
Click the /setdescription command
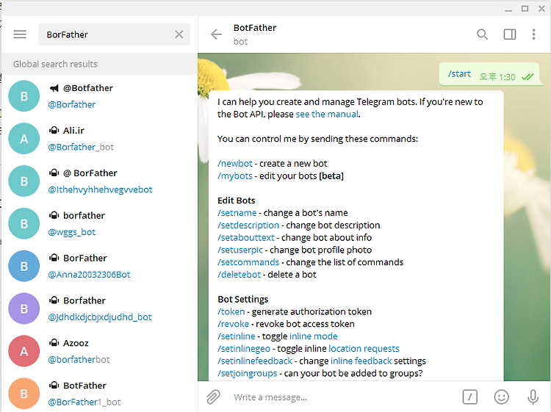click(x=248, y=225)
